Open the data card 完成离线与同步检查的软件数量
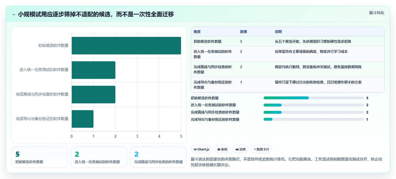396x179 pixels. tap(158, 157)
